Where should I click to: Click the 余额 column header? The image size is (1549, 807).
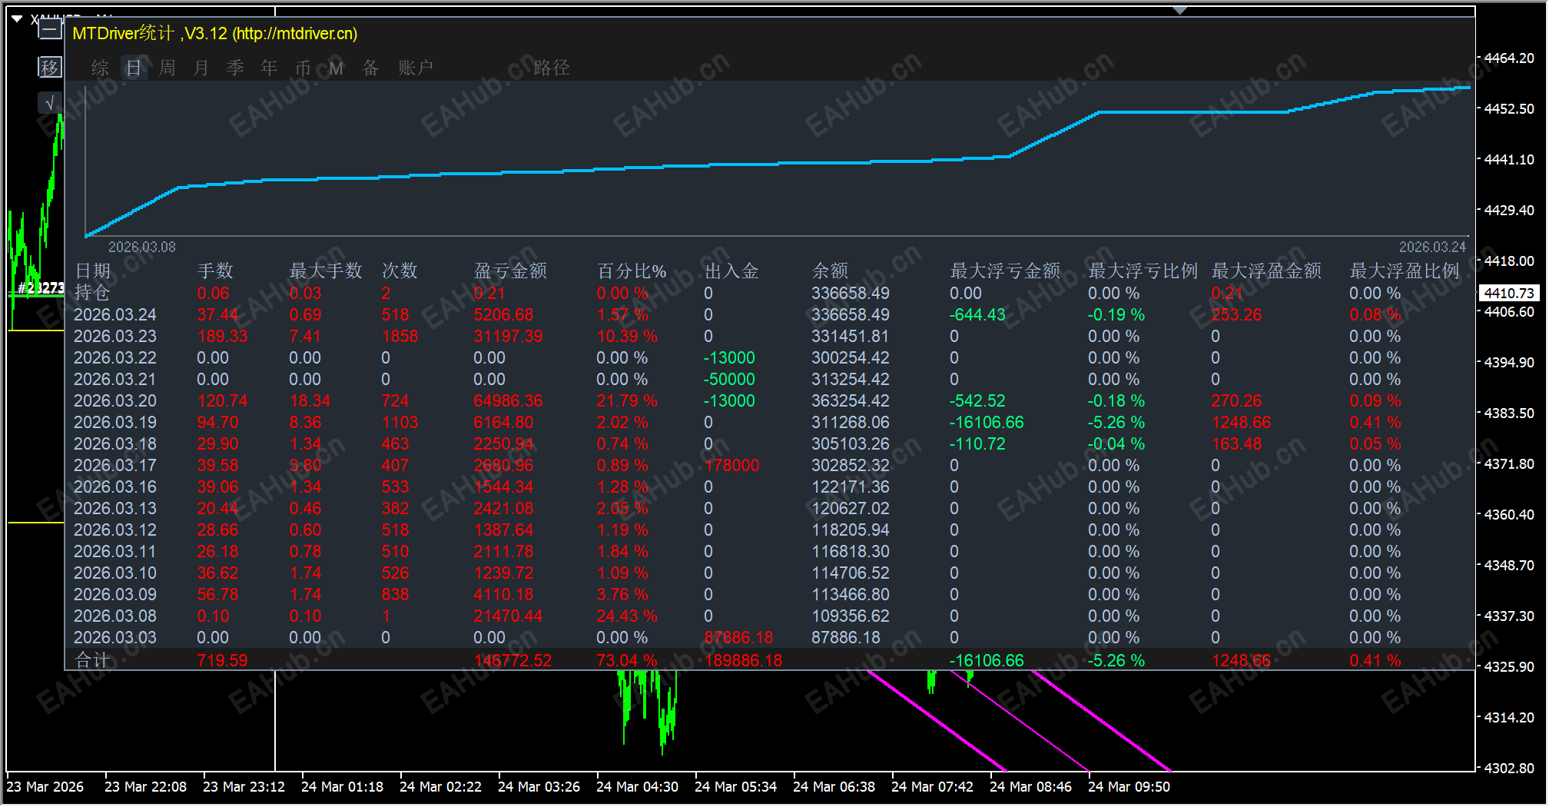(x=830, y=271)
